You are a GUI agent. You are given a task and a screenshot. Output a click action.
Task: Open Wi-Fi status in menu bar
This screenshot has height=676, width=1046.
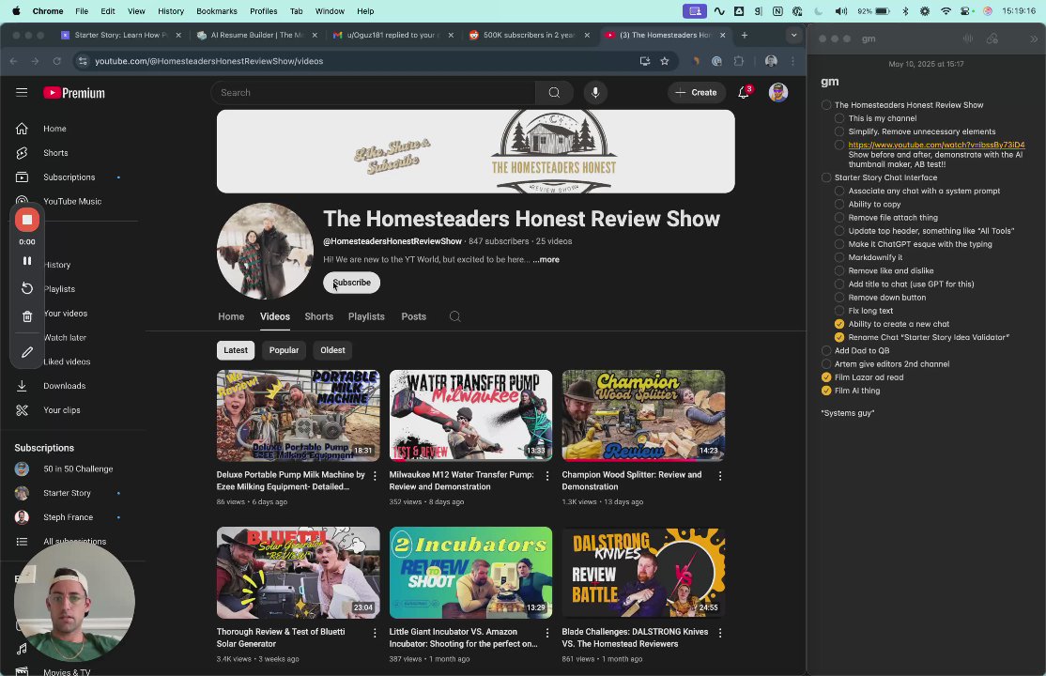pyautogui.click(x=946, y=10)
